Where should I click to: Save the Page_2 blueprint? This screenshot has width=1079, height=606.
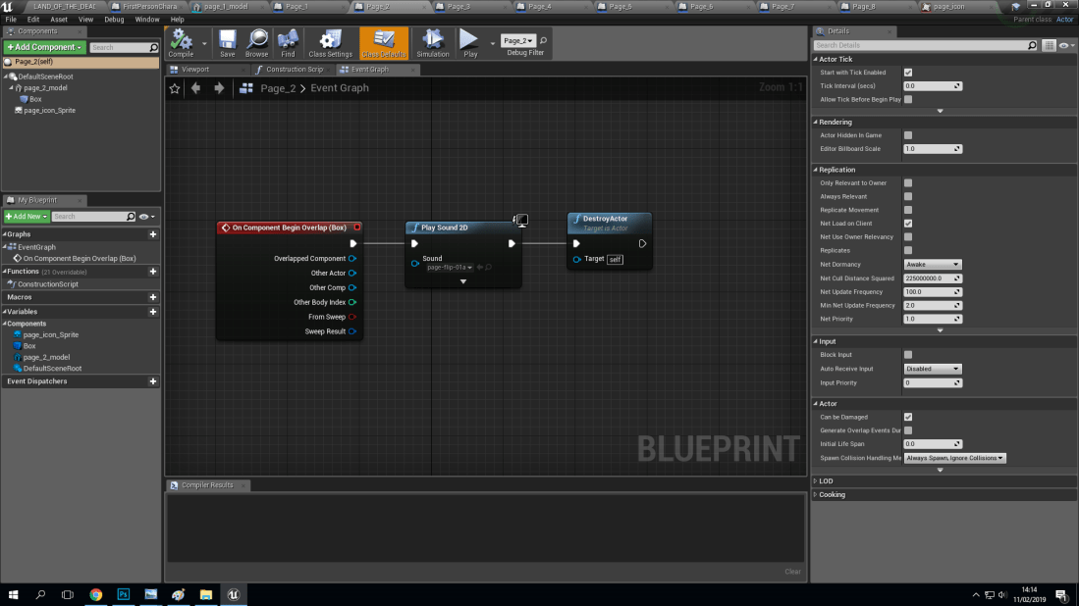pyautogui.click(x=227, y=43)
